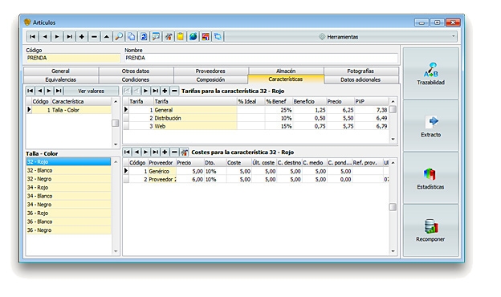This screenshot has height=297, width=501.
Task: Click the hammer tool icon in Costes toolbar
Action: [184, 152]
